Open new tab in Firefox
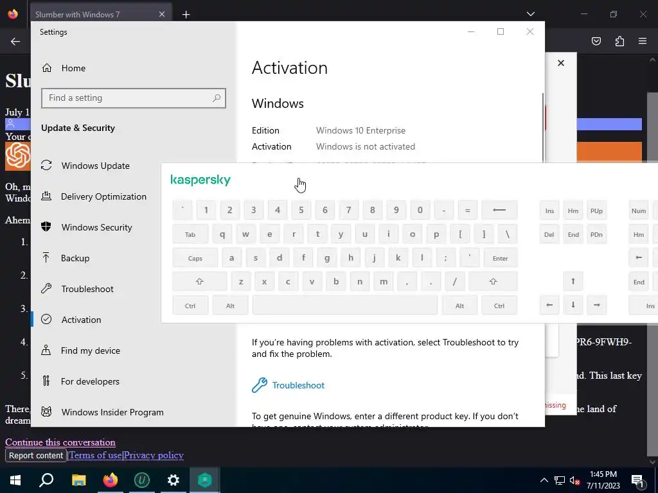The width and height of the screenshot is (658, 493). (x=186, y=15)
